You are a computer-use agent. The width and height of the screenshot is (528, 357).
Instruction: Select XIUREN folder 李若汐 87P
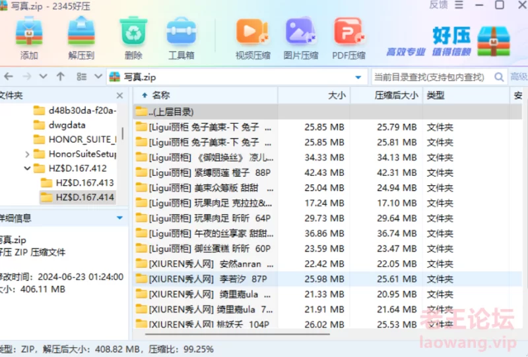(327, 279)
